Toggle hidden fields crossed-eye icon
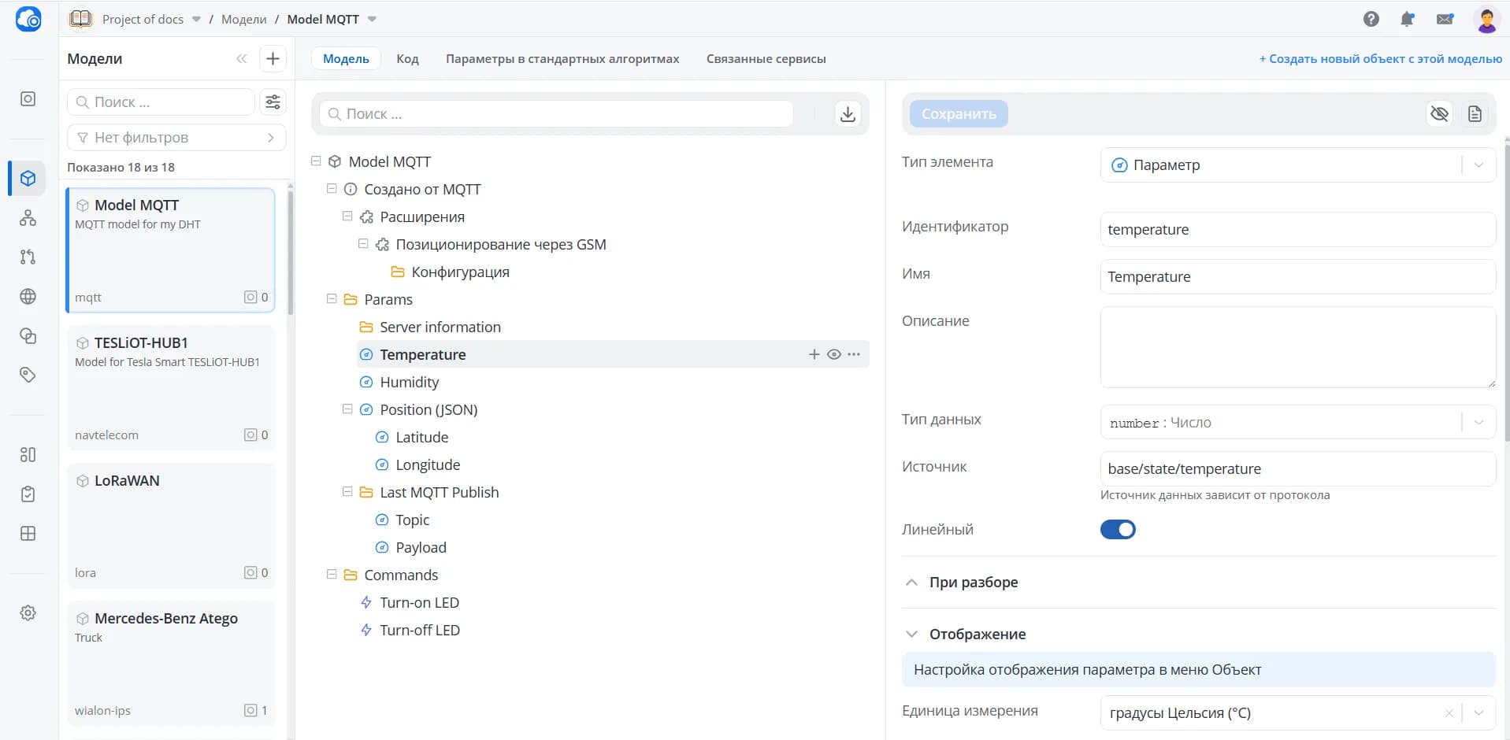 [1439, 114]
